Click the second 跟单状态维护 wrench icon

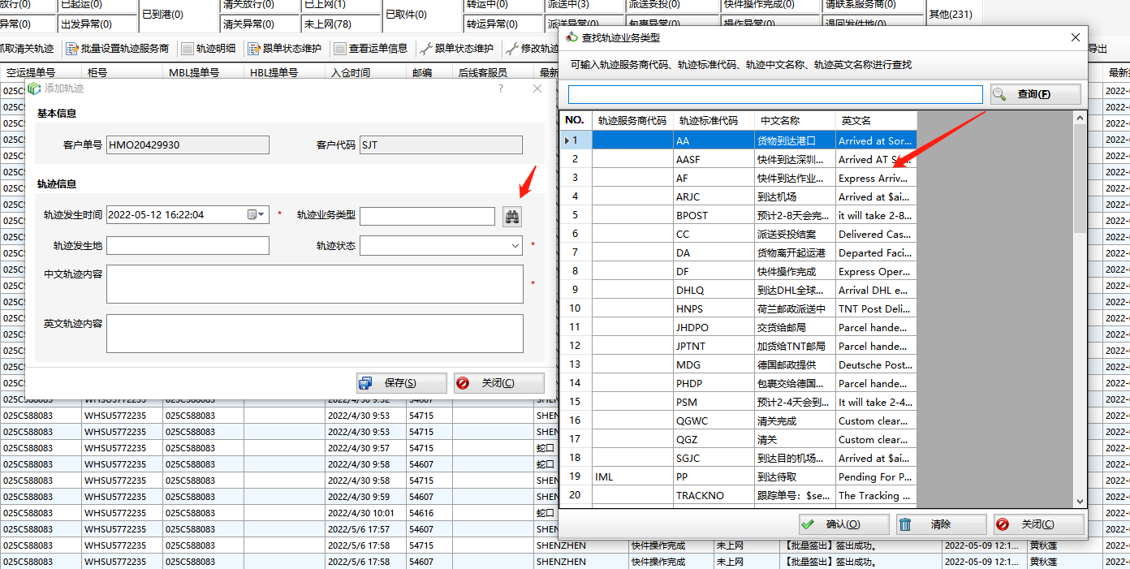(x=425, y=49)
